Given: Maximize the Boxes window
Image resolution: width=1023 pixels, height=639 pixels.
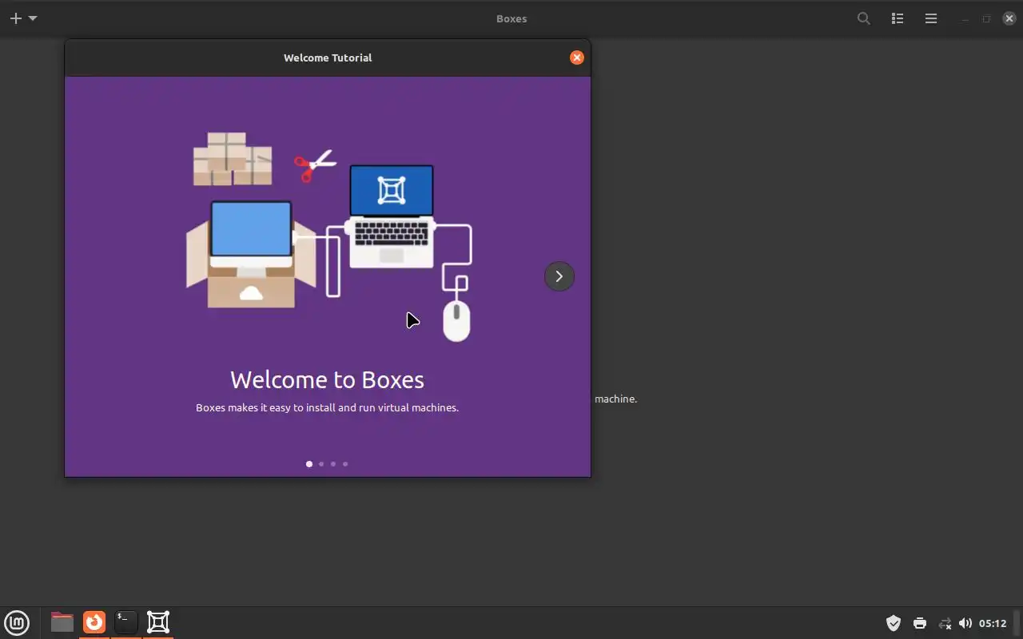Looking at the screenshot, I should [986, 18].
